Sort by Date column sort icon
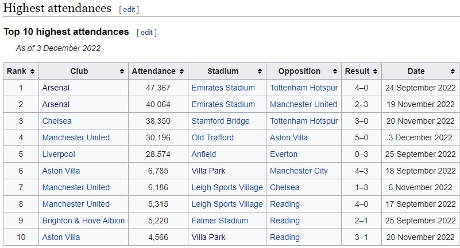460x248 pixels. pos(453,72)
